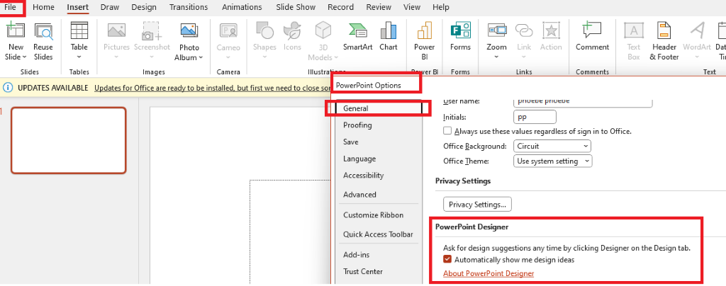
Task: Click the Cameo camera icon
Action: click(x=228, y=31)
